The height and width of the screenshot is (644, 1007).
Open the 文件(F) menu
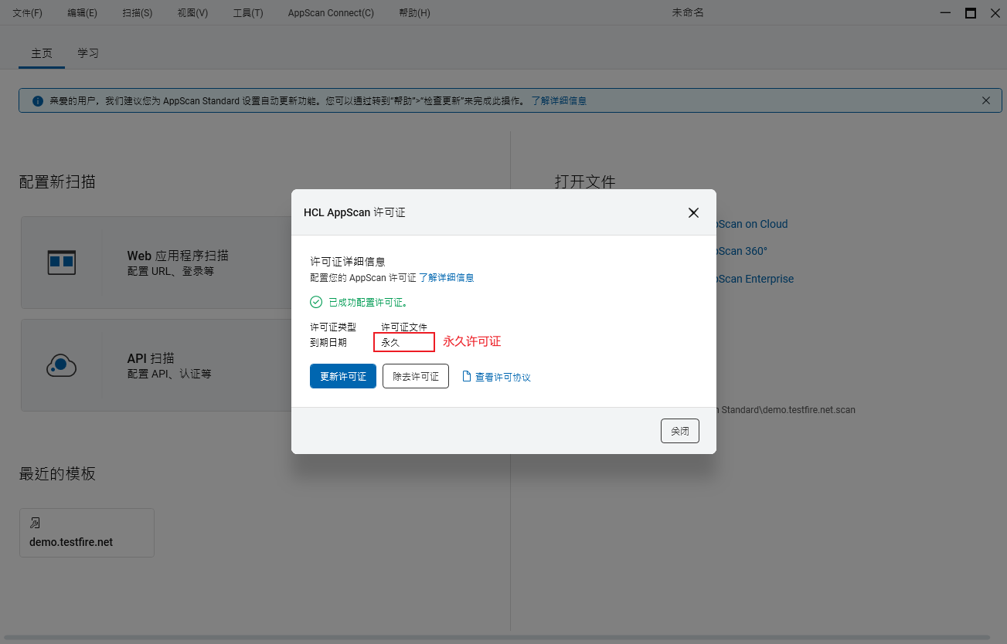tap(27, 13)
